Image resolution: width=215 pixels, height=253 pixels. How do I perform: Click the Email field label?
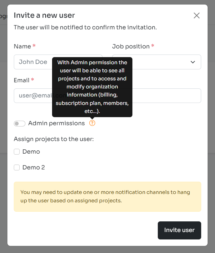coord(22,80)
